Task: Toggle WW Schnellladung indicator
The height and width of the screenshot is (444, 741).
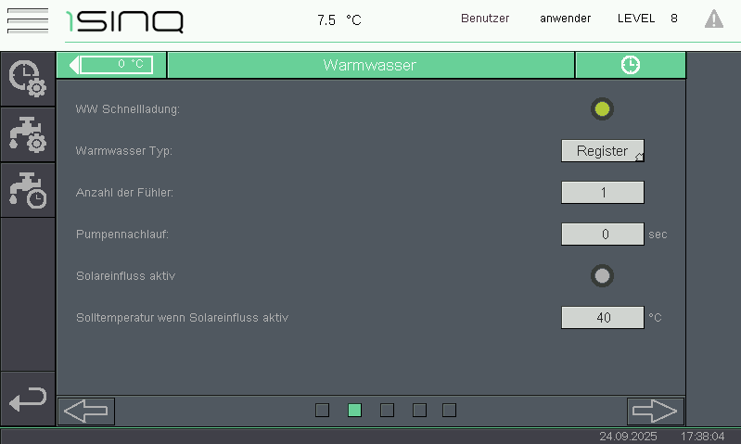Action: (602, 109)
